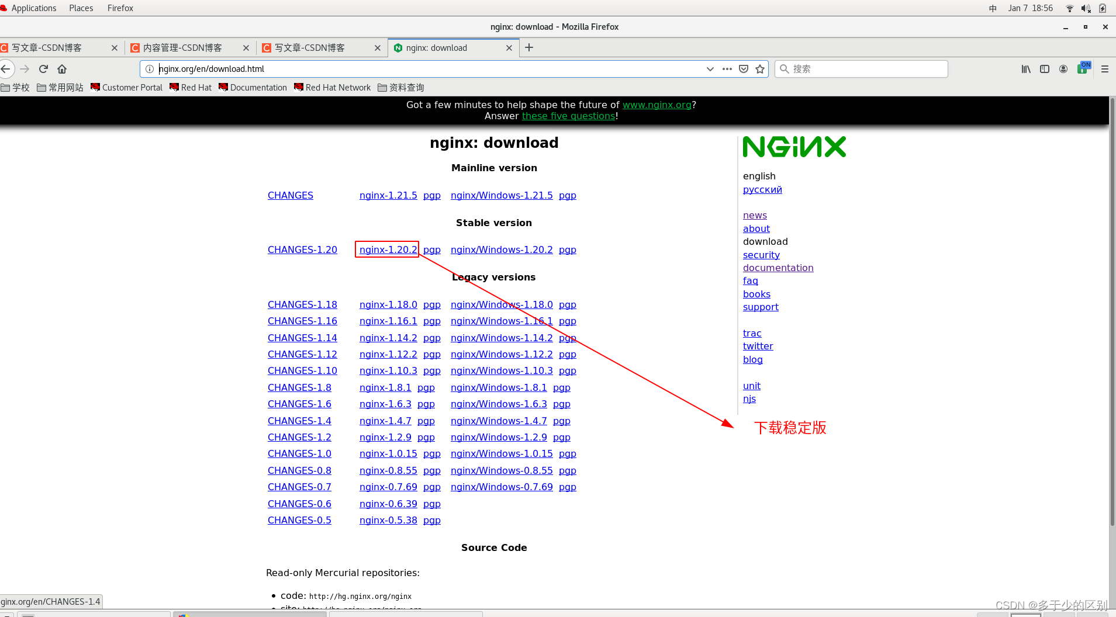This screenshot has height=617, width=1116.
Task: Open pgp signature for nginx-1.21.5
Action: click(x=432, y=196)
